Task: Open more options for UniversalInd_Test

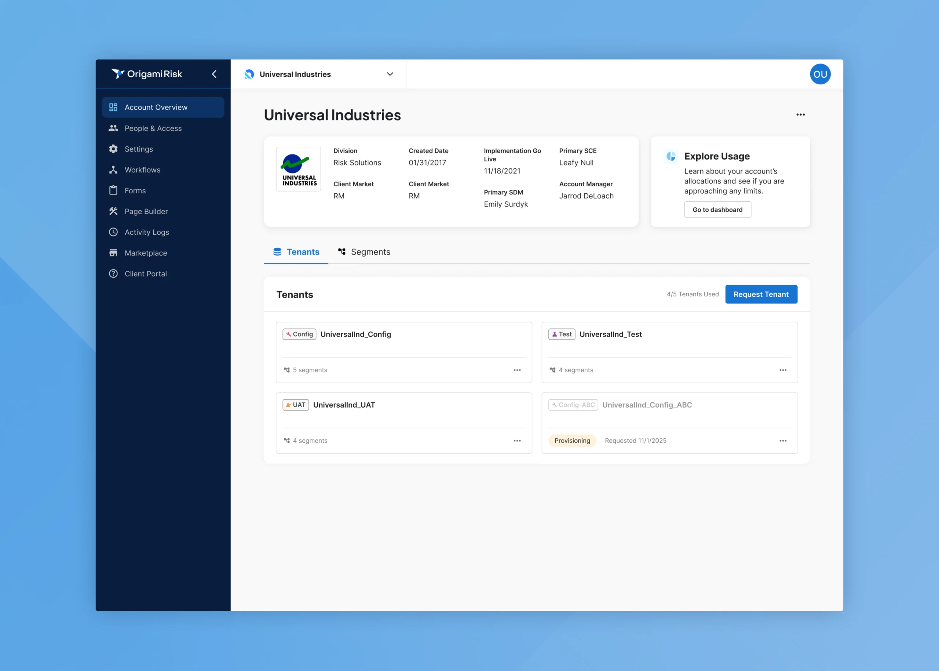Action: click(783, 370)
